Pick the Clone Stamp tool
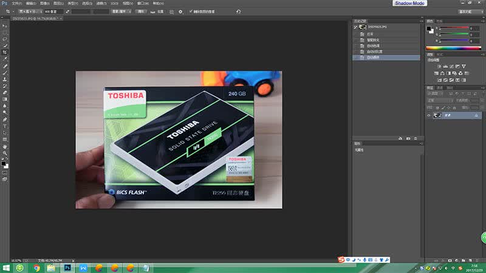 tap(5, 79)
